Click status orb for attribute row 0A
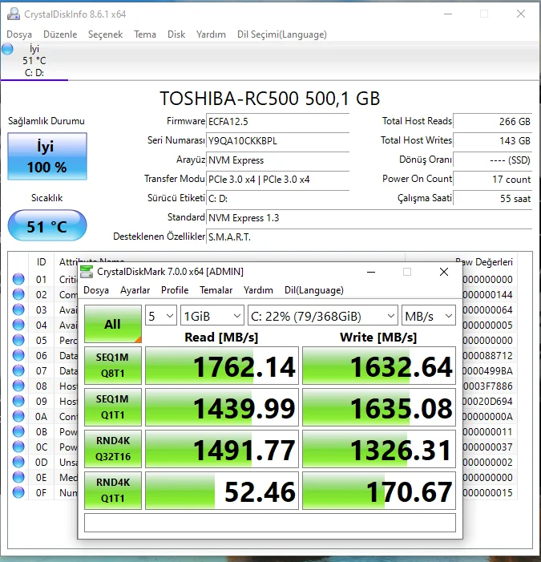The width and height of the screenshot is (541, 562). coord(18,416)
